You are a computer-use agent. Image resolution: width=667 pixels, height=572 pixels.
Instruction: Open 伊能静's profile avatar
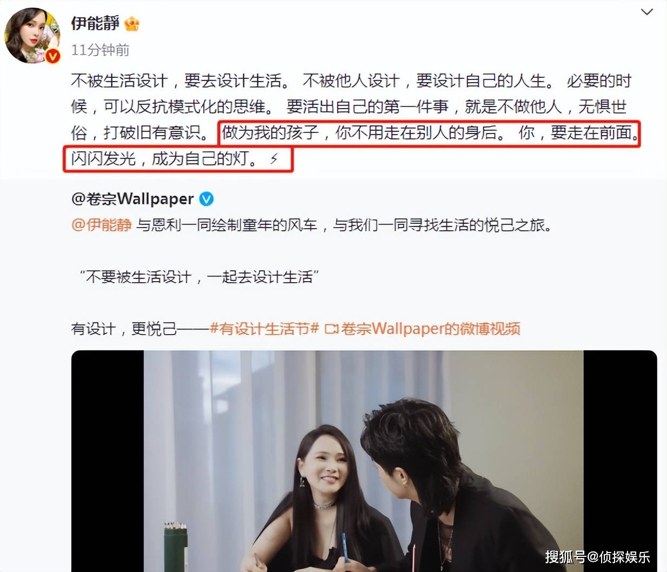(32, 36)
